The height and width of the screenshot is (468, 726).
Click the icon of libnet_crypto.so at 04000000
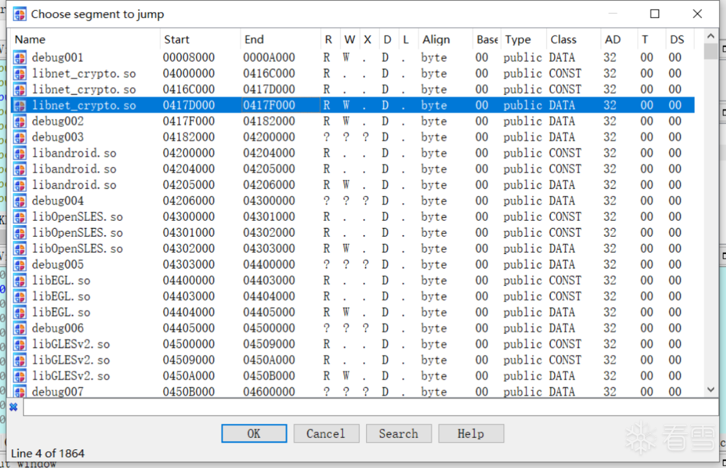pyautogui.click(x=20, y=74)
